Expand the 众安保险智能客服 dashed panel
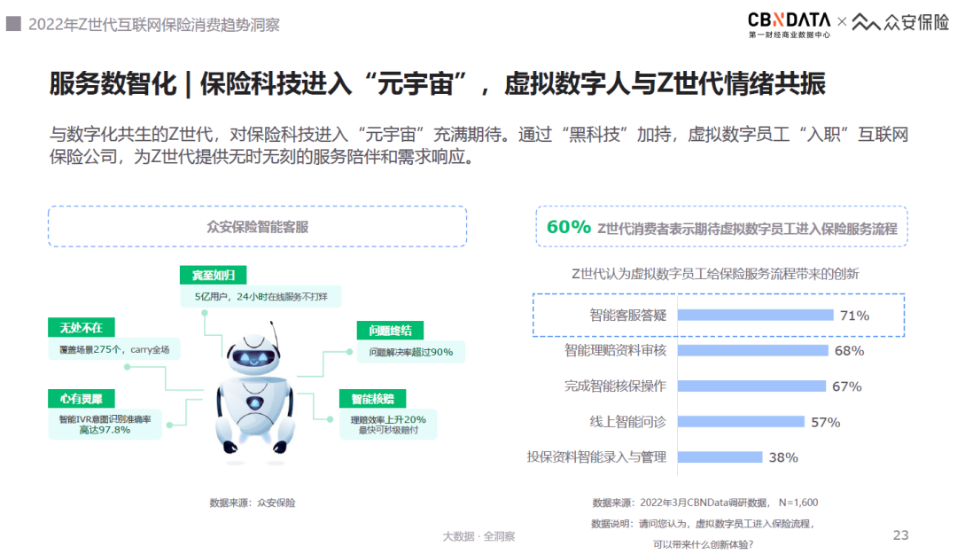Image resolution: width=957 pixels, height=554 pixels. (258, 226)
